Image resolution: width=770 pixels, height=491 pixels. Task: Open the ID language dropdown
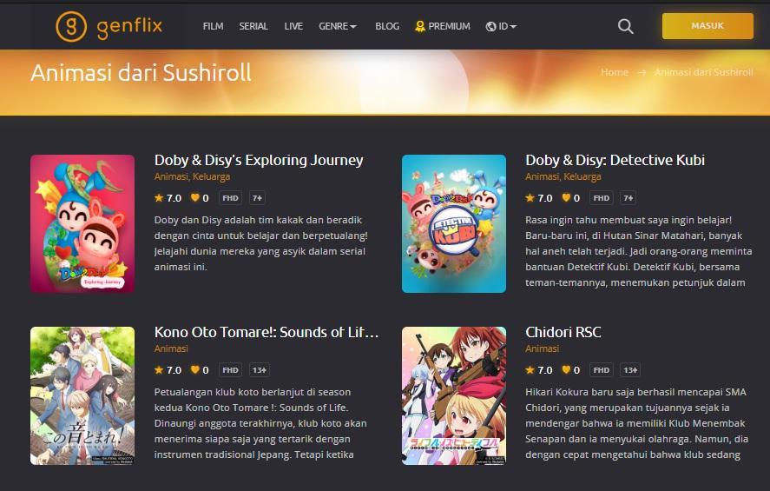pos(507,27)
